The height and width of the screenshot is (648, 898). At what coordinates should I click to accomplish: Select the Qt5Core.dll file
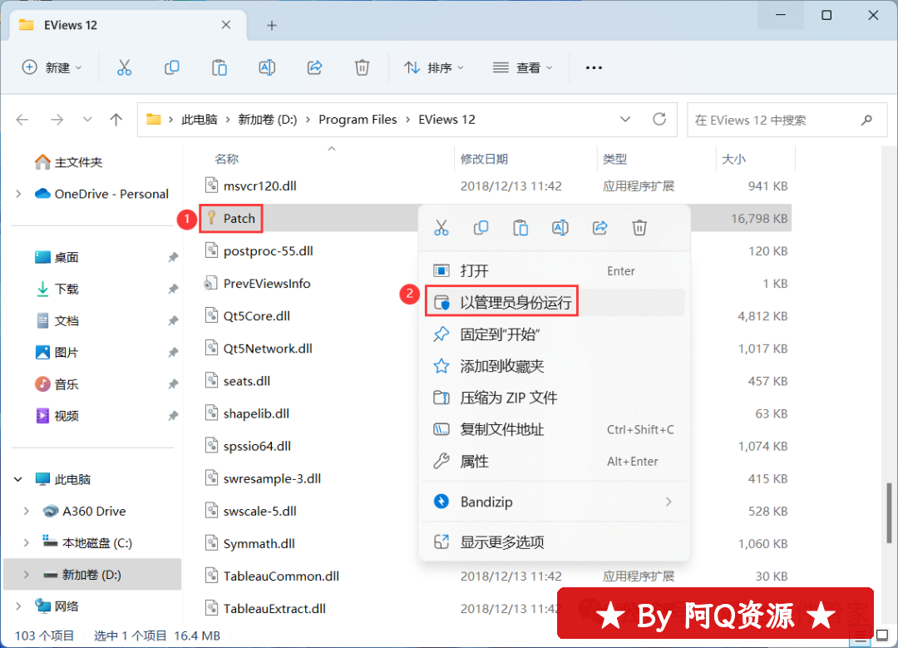point(256,316)
